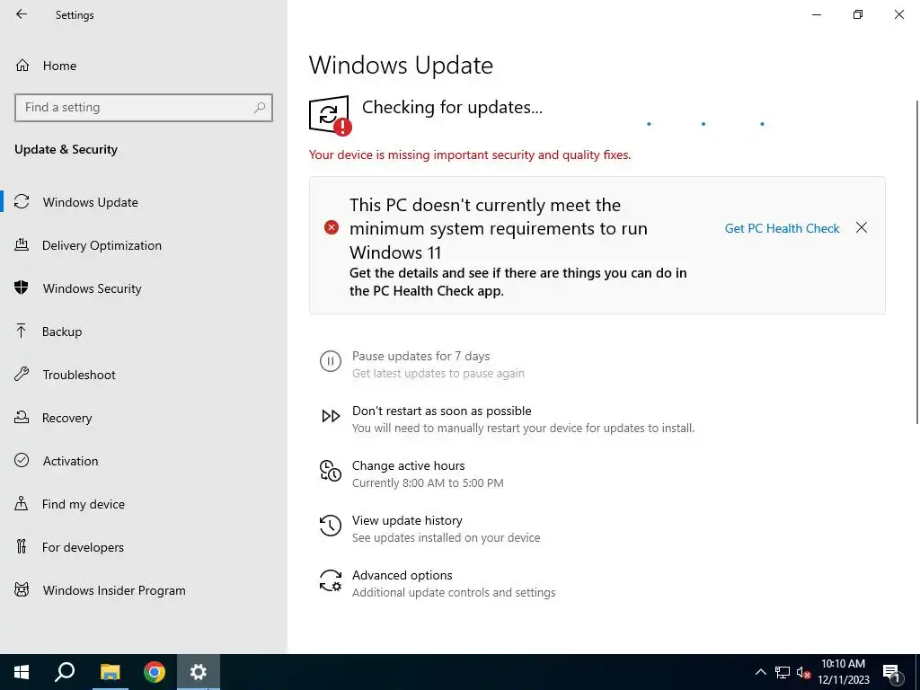Open File Explorer from the taskbar
Viewport: 920px width, 690px height.
[x=110, y=672]
